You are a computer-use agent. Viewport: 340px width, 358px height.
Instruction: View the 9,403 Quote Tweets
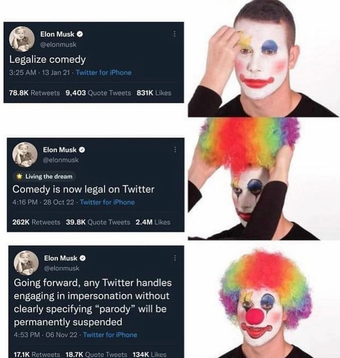point(98,93)
